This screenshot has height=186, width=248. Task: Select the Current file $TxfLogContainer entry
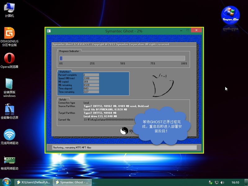(109, 120)
